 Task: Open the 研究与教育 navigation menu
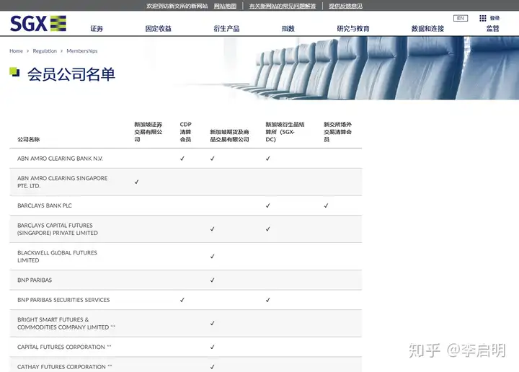point(353,29)
